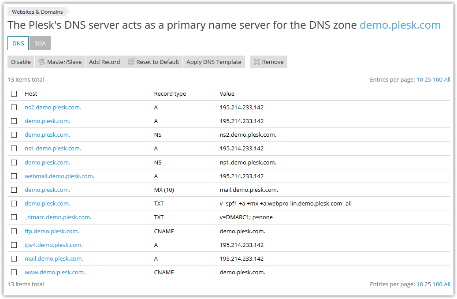Screen dimensions: 457x299
Task: Check the box for the _dmarc TXT record
Action: coord(14,217)
